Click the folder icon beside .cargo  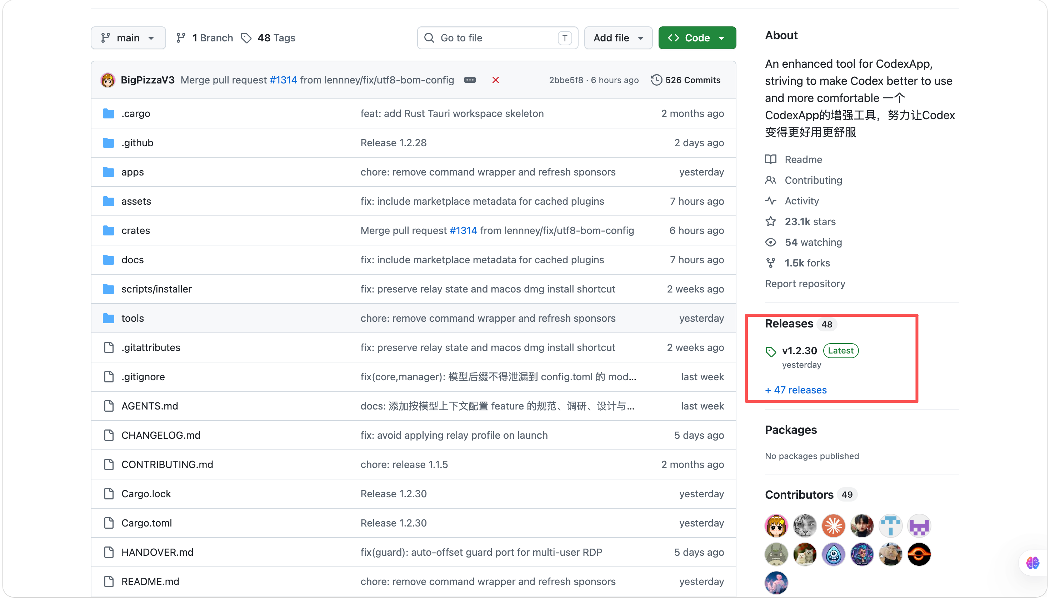coord(109,113)
